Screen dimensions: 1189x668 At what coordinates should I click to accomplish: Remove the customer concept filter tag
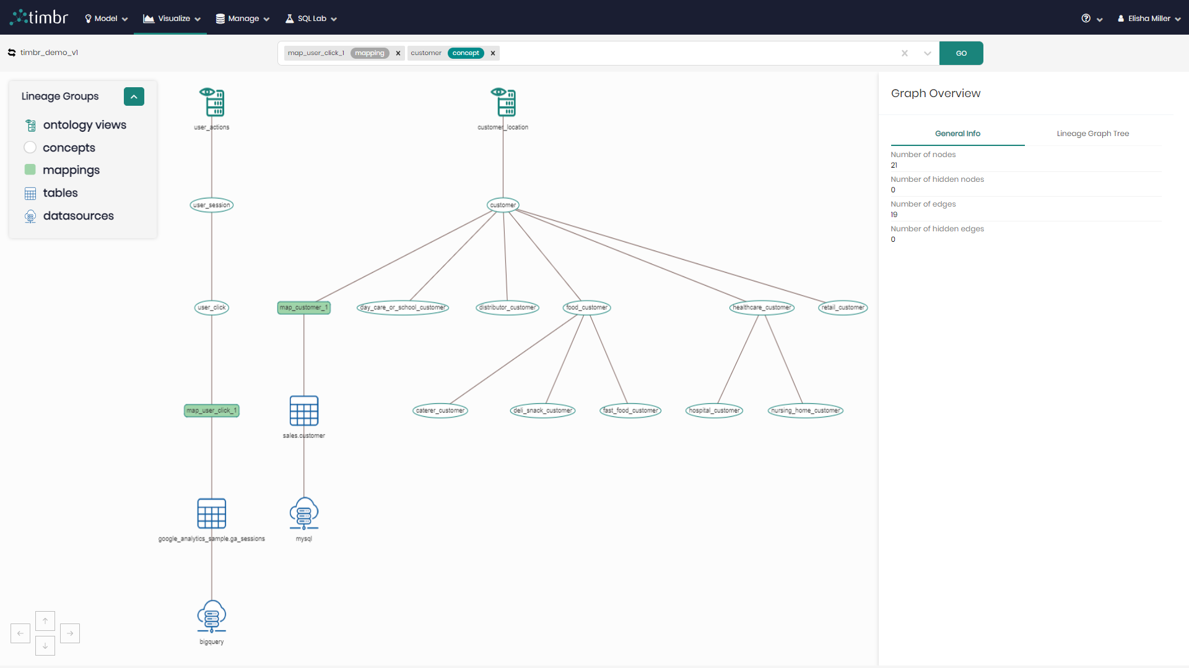tap(492, 53)
